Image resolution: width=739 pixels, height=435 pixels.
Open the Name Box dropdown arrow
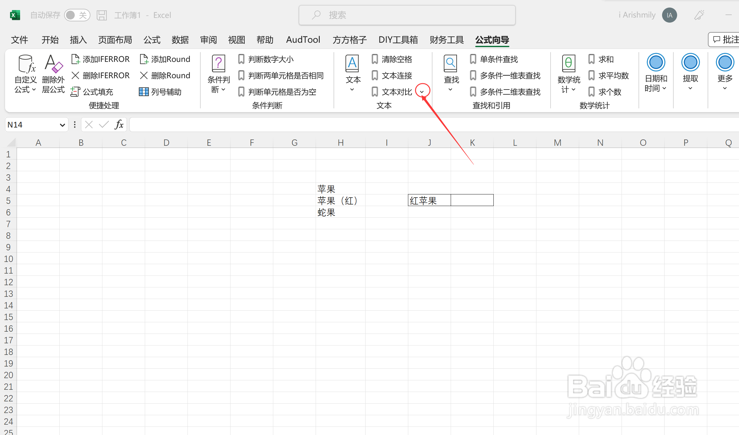[62, 125]
